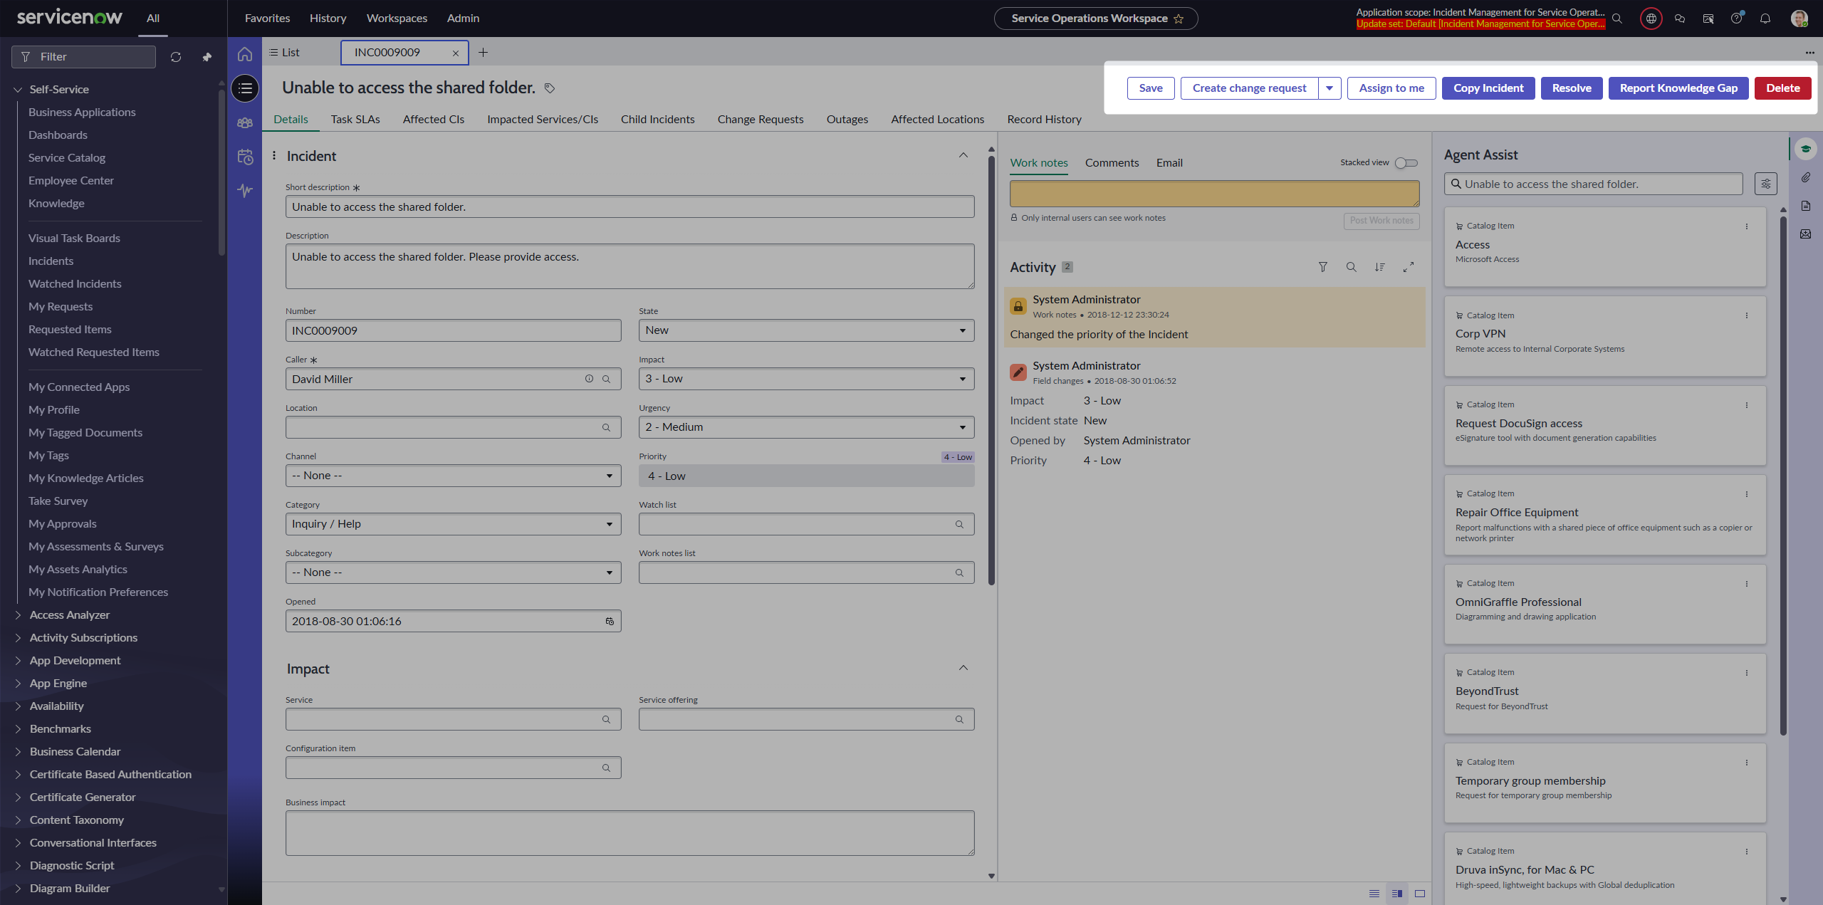The height and width of the screenshot is (905, 1823).
Task: Open Agent Assist search settings icon
Action: coord(1765,184)
